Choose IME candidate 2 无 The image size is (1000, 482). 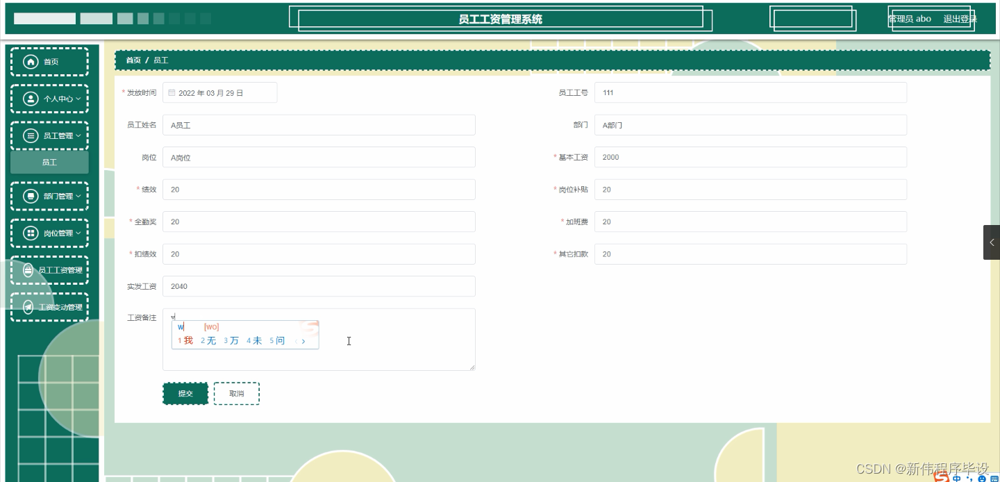pyautogui.click(x=208, y=340)
